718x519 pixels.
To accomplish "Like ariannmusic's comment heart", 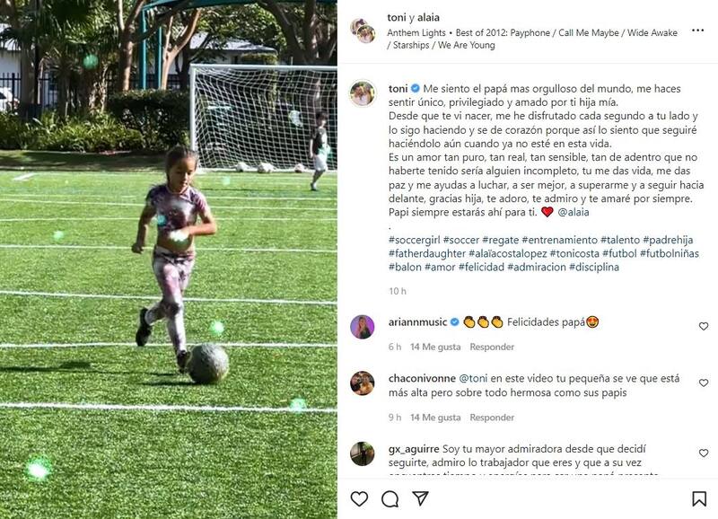I will click(x=703, y=327).
